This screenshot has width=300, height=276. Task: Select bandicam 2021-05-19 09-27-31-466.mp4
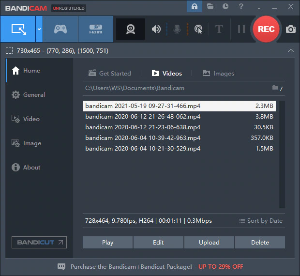[179, 106]
